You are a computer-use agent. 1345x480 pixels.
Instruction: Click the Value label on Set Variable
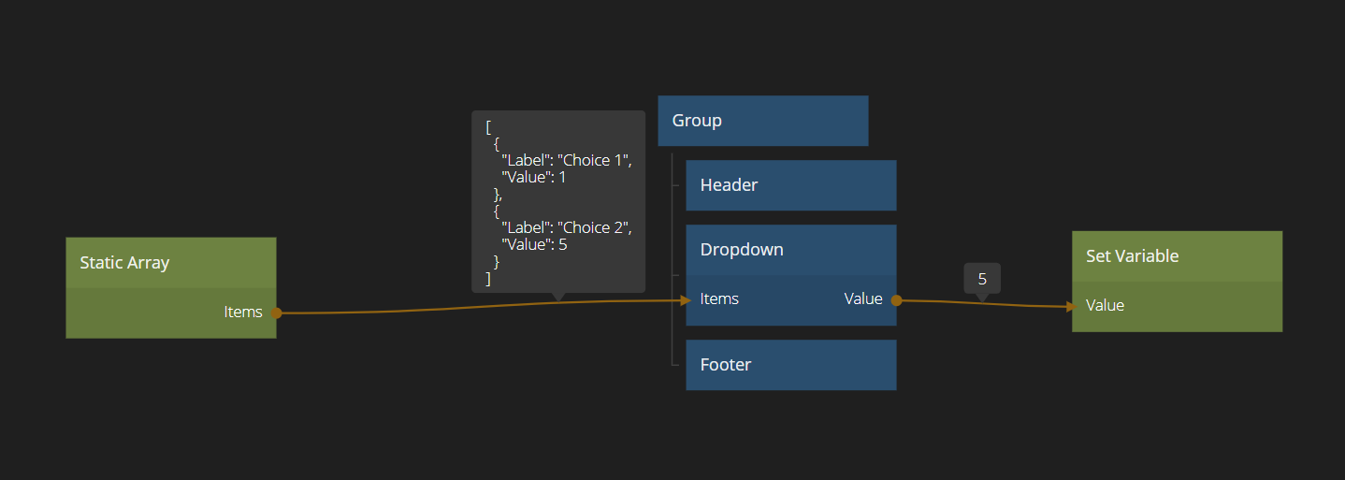pos(1105,306)
